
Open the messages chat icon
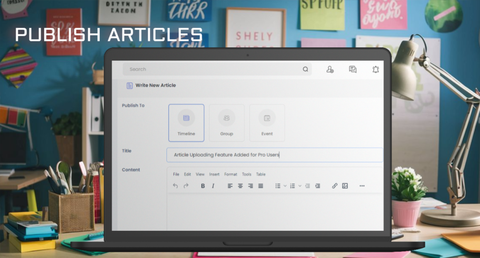tap(352, 69)
